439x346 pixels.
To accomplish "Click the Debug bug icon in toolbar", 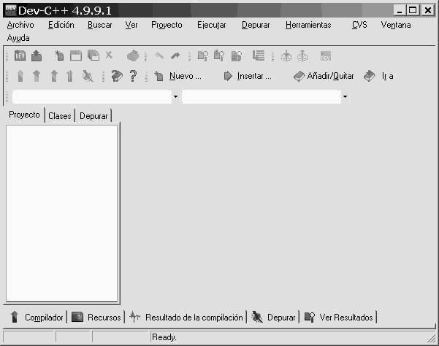I will tap(88, 76).
